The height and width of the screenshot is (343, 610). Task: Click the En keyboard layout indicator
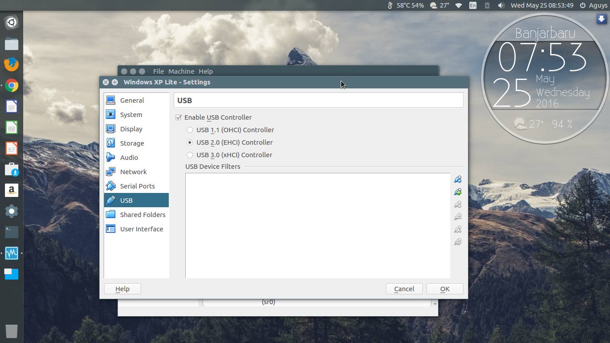coord(473,5)
